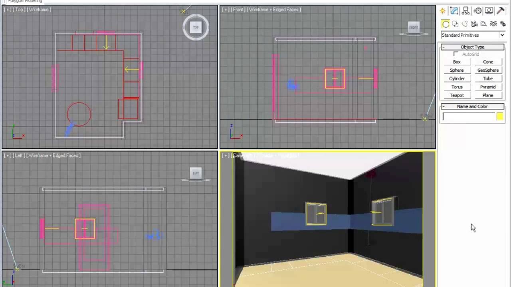Open Front viewport Wireframe + Edged Faces menu
The image size is (511, 287).
[x=274, y=10]
